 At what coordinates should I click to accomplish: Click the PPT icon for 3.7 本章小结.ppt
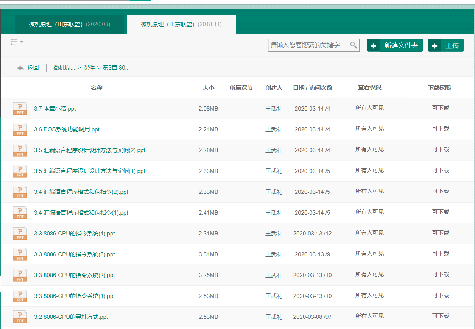point(20,109)
